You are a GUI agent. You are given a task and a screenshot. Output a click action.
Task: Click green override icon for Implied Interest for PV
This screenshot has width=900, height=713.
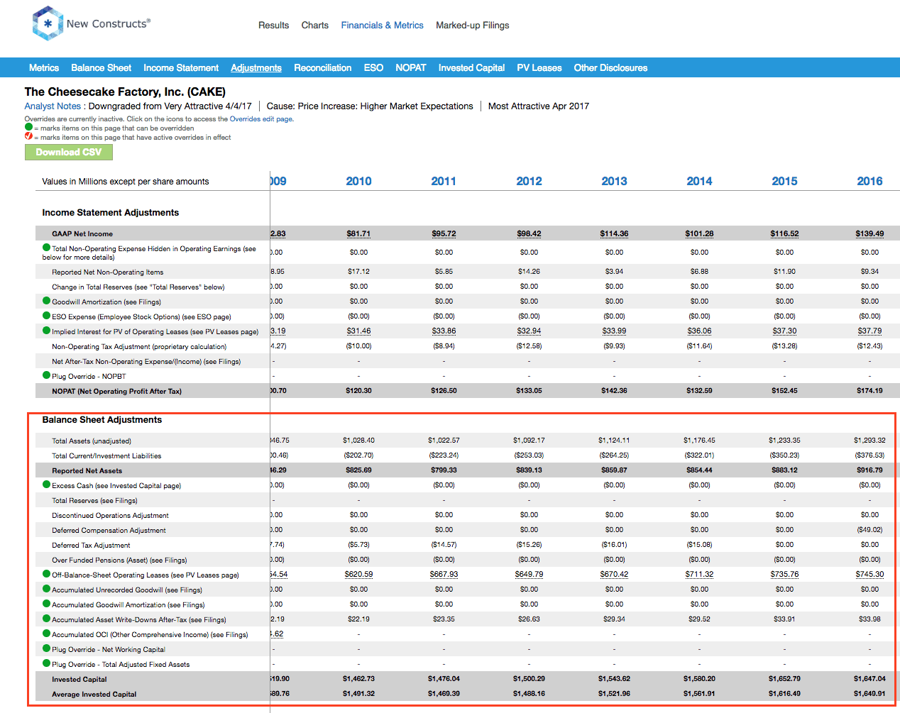click(x=46, y=331)
